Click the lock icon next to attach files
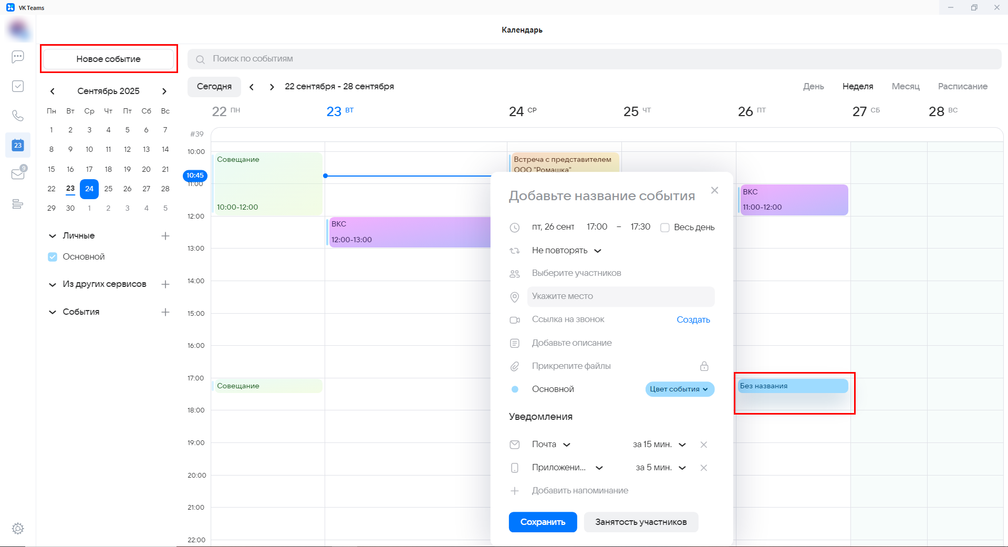This screenshot has width=1008, height=547. coord(704,366)
